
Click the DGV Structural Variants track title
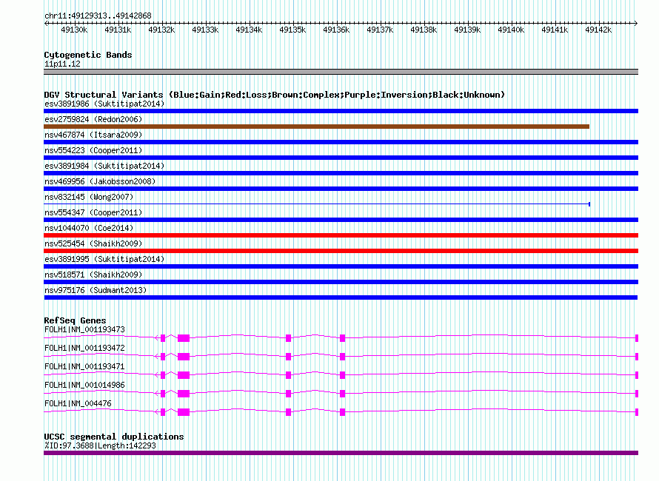click(x=274, y=95)
